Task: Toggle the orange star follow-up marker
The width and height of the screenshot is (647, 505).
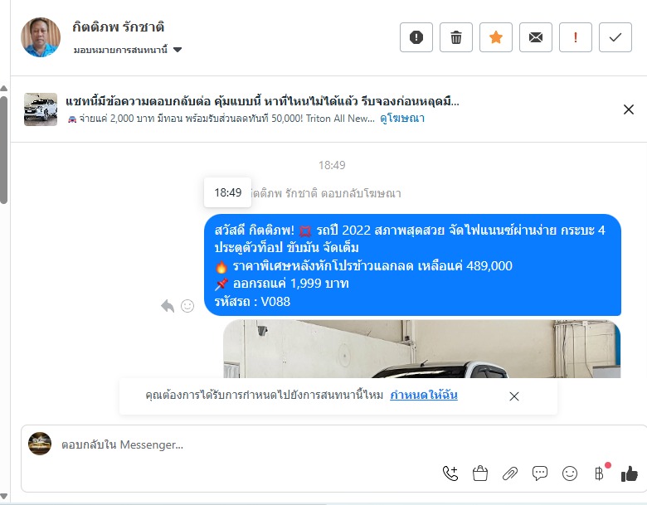Action: point(495,37)
